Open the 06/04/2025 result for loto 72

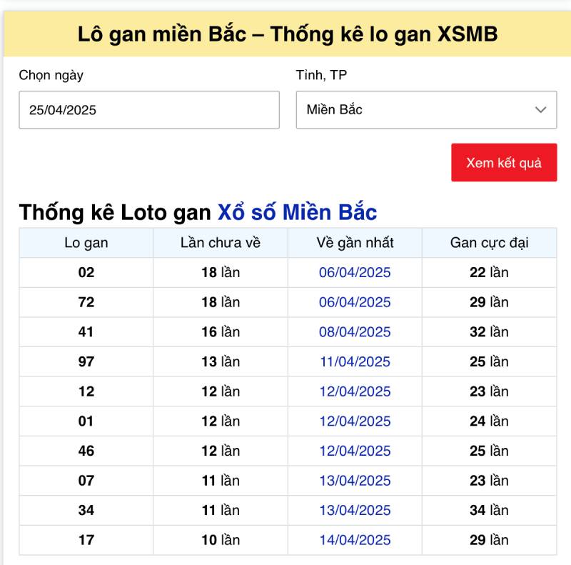tap(355, 301)
